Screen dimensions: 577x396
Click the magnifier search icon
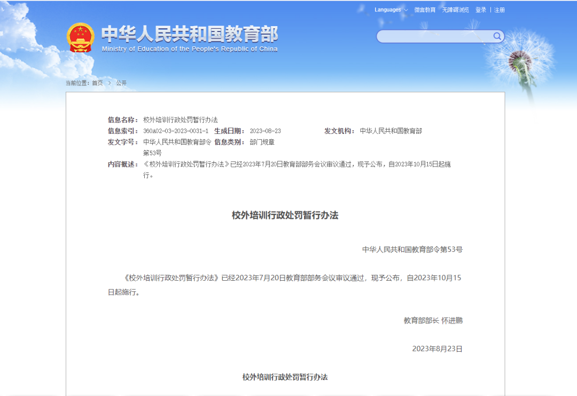[x=497, y=36]
